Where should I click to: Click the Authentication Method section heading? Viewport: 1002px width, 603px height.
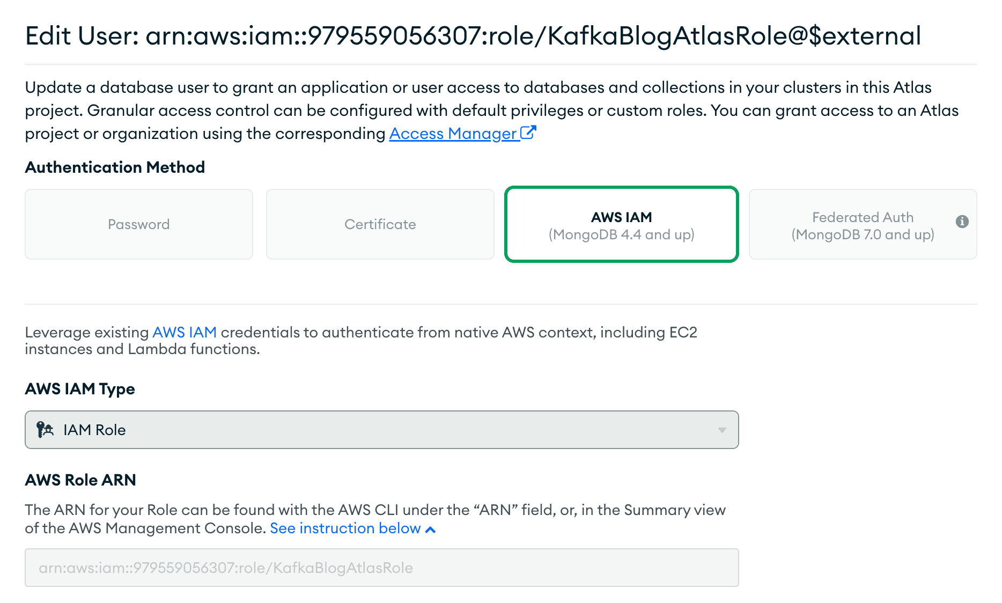tap(115, 167)
